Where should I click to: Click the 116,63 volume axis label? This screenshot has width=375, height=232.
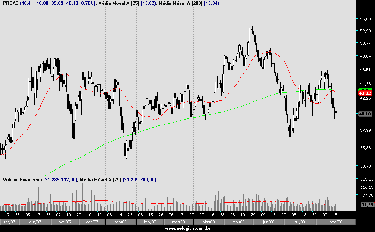point(367,187)
